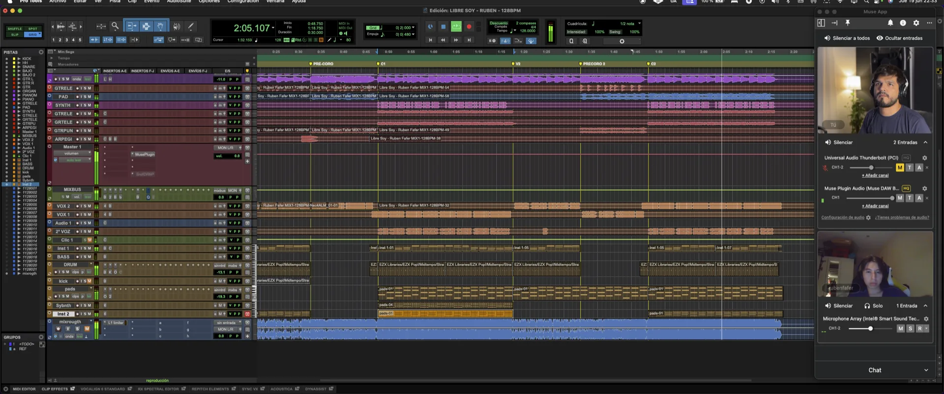This screenshot has height=394, width=944.
Task: Select the Scrubber speaker tool
Action: click(177, 26)
